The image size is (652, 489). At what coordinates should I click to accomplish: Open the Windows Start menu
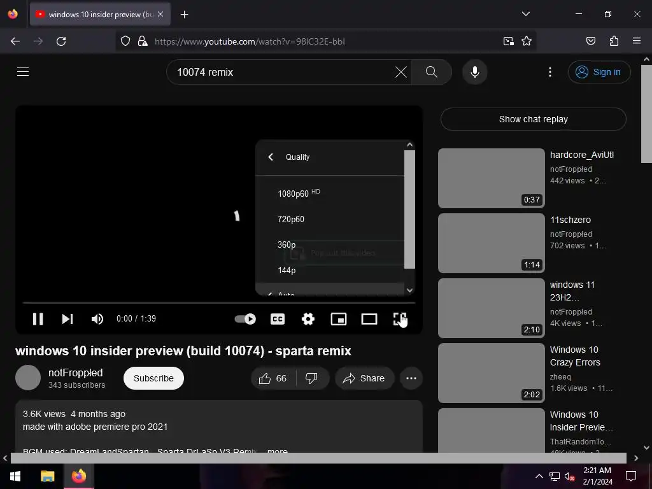click(x=15, y=476)
